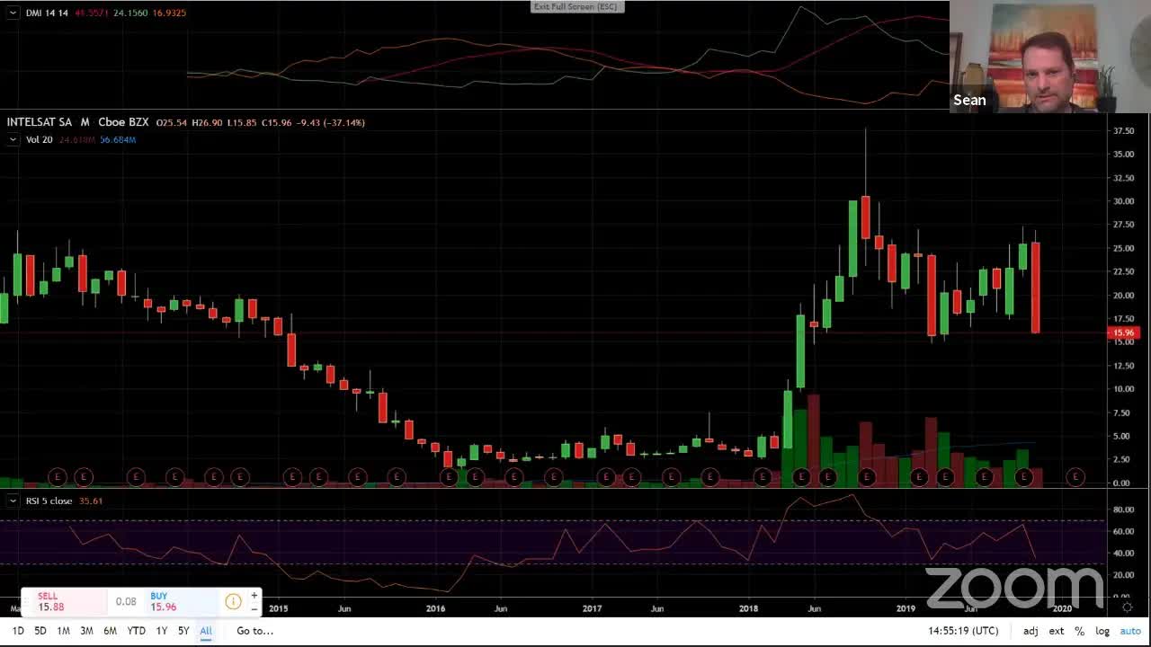This screenshot has height=647, width=1151.
Task: Toggle the auto scale
Action: (x=1130, y=631)
